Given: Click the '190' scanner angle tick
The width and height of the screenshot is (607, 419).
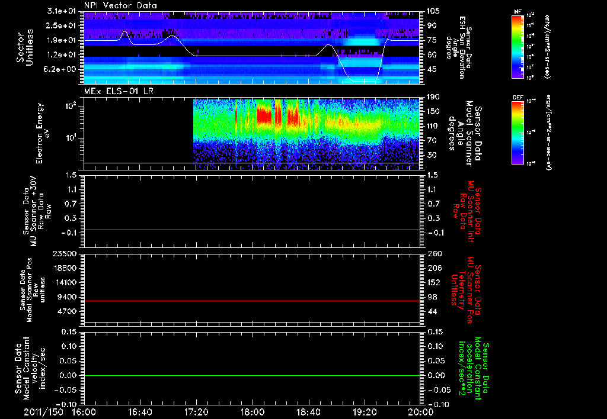Looking at the screenshot, I should [x=433, y=97].
